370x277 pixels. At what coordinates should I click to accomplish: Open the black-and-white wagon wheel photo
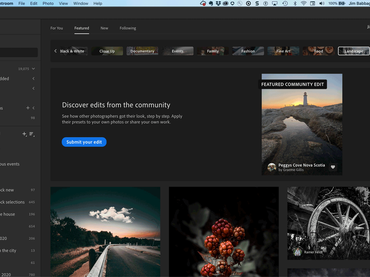[329, 223]
